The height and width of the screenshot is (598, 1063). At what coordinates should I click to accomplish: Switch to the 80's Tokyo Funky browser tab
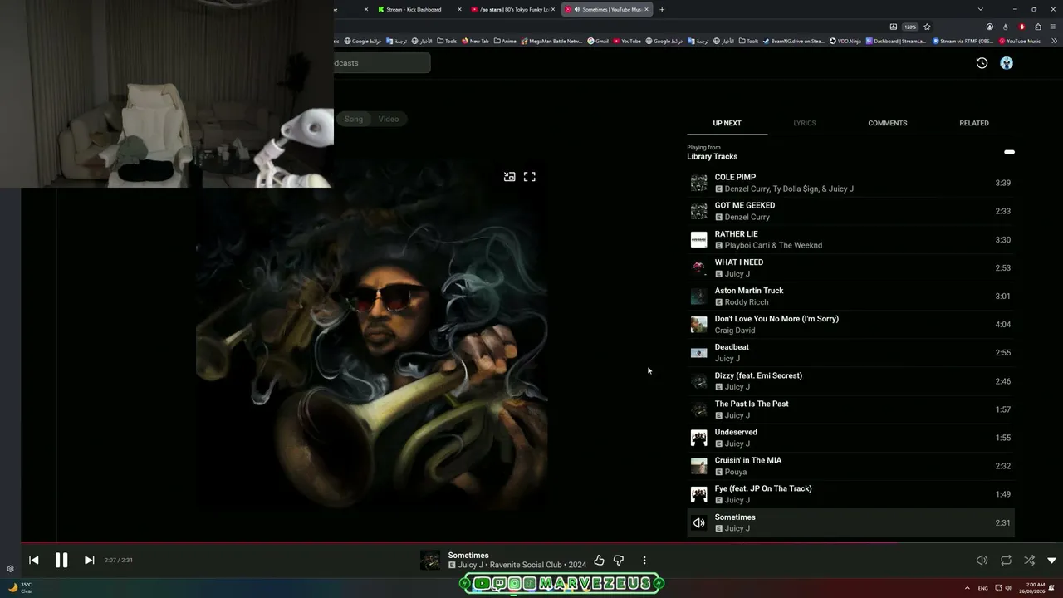coord(513,9)
